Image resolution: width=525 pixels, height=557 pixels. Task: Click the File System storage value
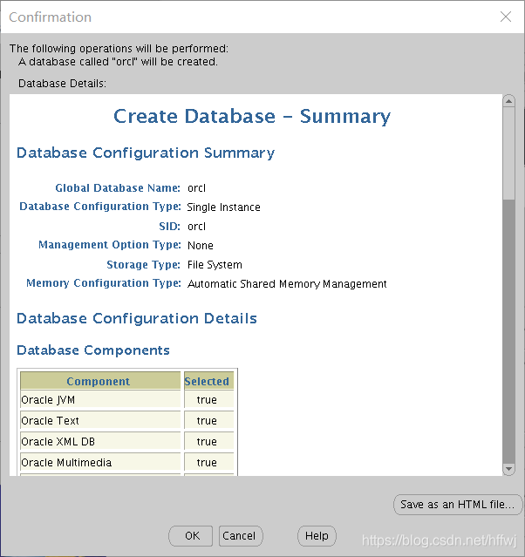coord(215,265)
